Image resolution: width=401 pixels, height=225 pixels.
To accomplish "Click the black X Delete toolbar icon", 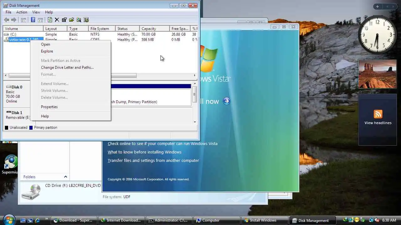I will [57, 20].
